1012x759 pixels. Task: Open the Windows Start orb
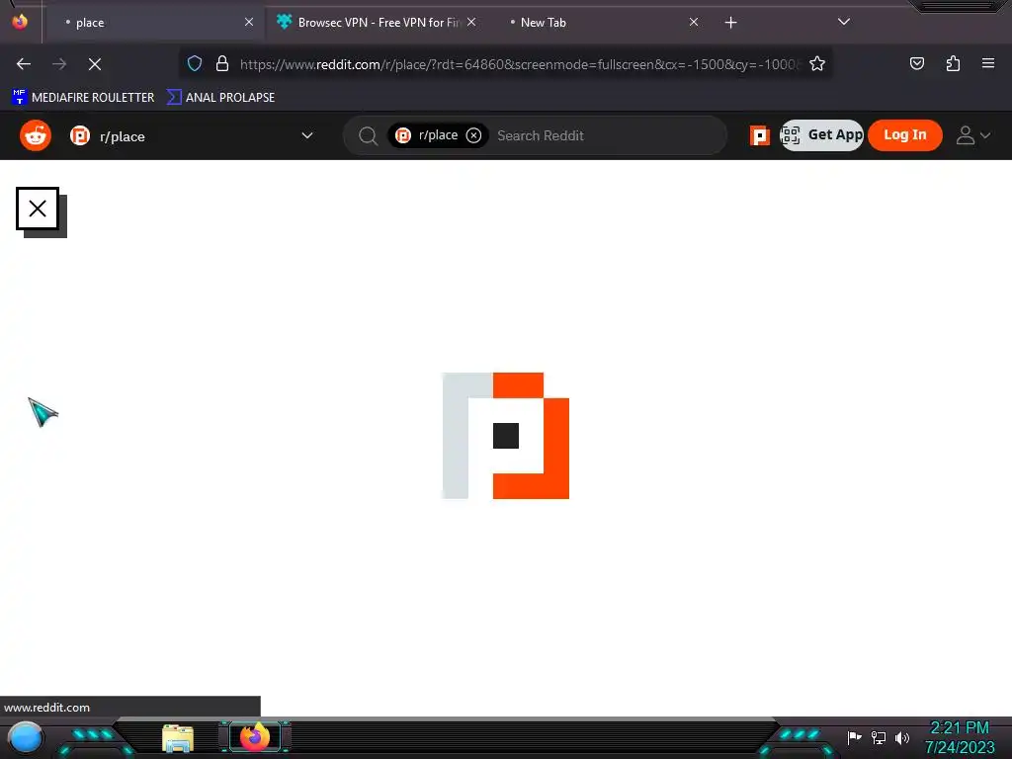(25, 737)
